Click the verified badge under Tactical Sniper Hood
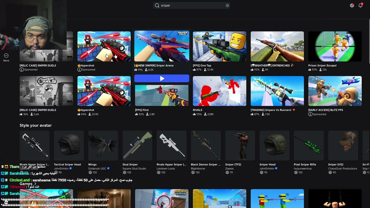Image resolution: width=370 pixels, height=208 pixels. (71, 168)
